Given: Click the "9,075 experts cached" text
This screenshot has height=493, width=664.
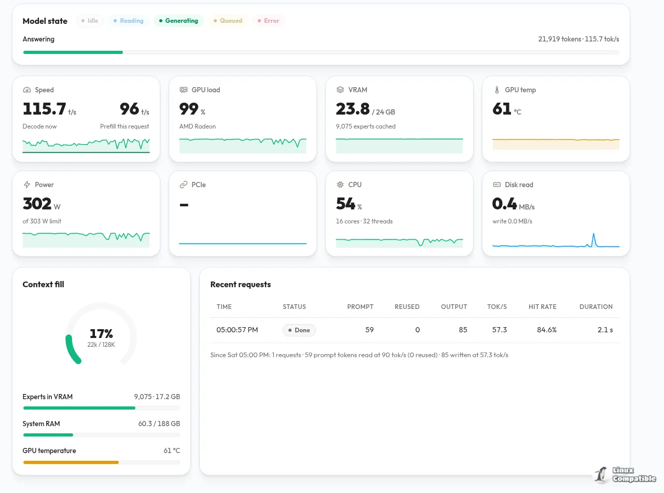Looking at the screenshot, I should tap(366, 126).
